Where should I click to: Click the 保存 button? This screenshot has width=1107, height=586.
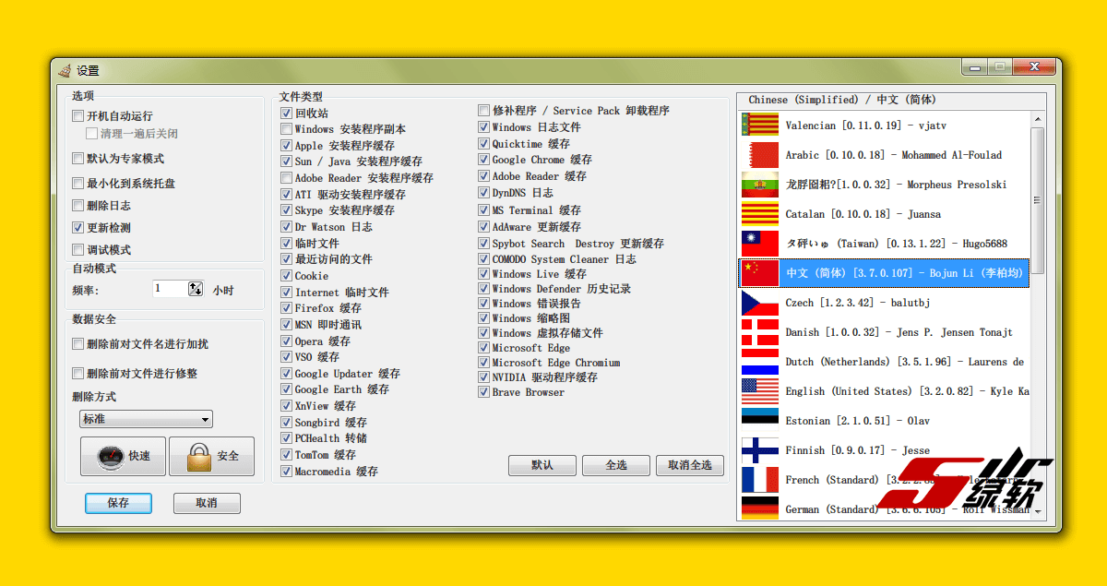pyautogui.click(x=118, y=503)
